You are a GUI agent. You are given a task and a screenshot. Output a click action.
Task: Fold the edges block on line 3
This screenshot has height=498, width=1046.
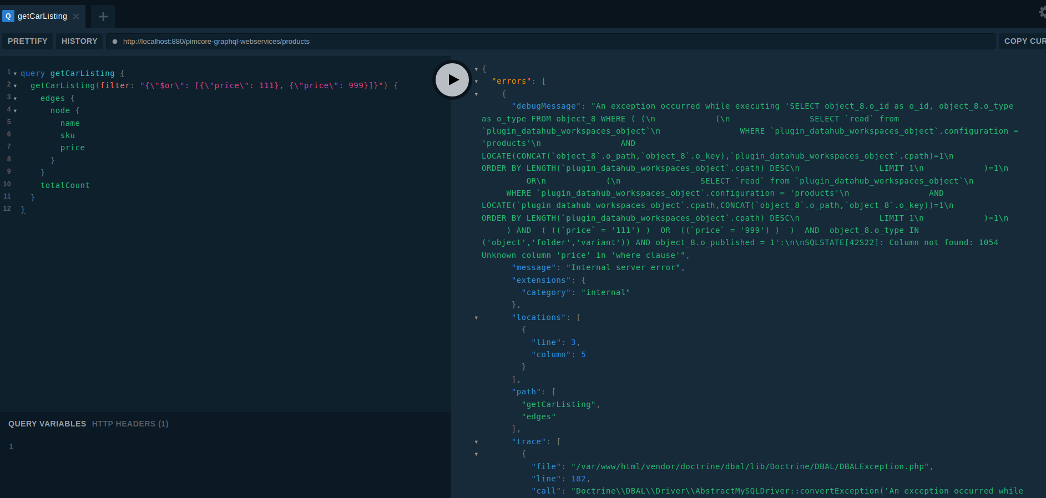tap(15, 99)
